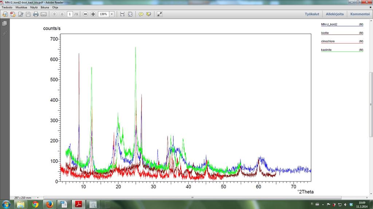
Task: Open the Ikkuna menu
Action: 45,7
